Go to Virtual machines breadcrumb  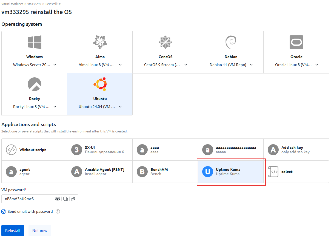12,4
